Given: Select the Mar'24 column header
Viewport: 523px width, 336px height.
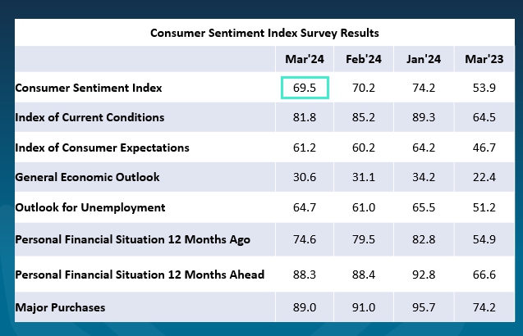Looking at the screenshot, I should tap(305, 60).
